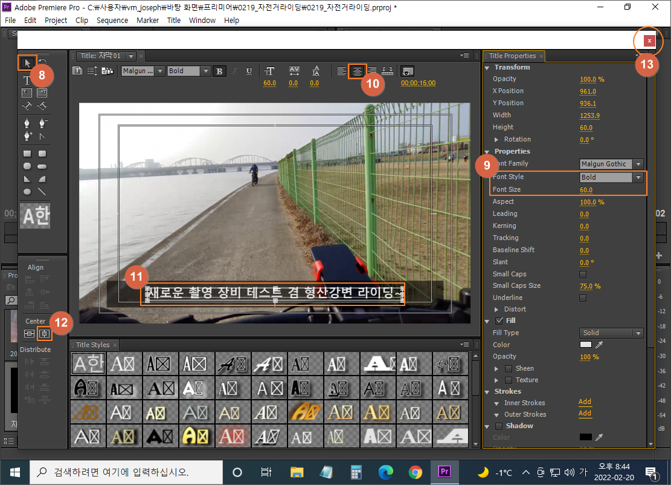Toggle Show Background Video
The width and height of the screenshot is (671, 485).
pyautogui.click(x=408, y=71)
